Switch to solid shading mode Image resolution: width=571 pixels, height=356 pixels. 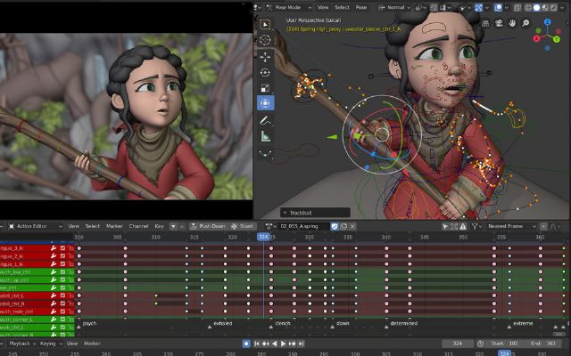tap(536, 8)
